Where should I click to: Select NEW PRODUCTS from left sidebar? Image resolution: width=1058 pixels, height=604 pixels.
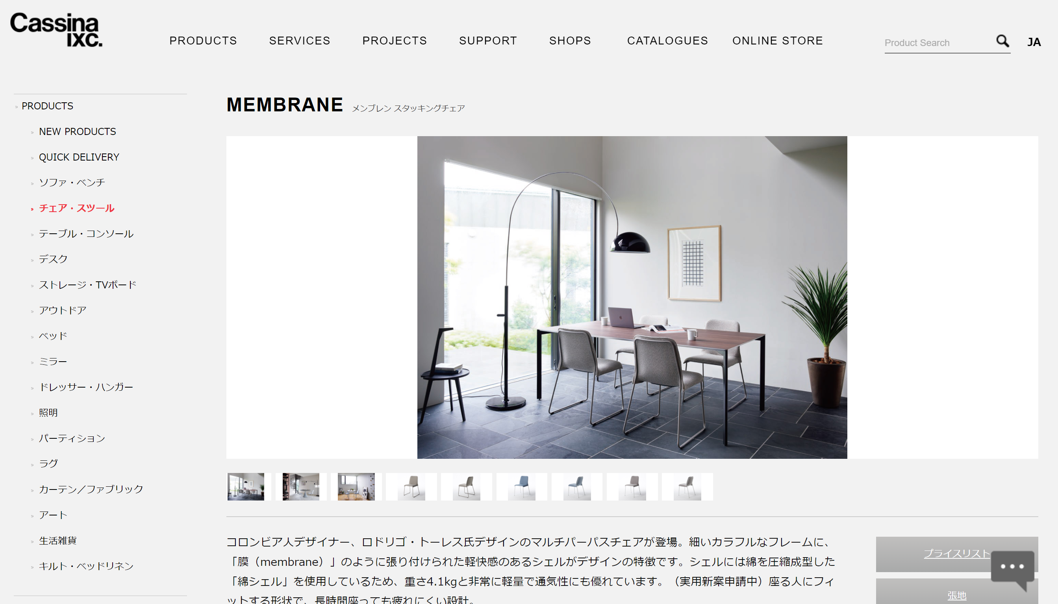pyautogui.click(x=77, y=131)
